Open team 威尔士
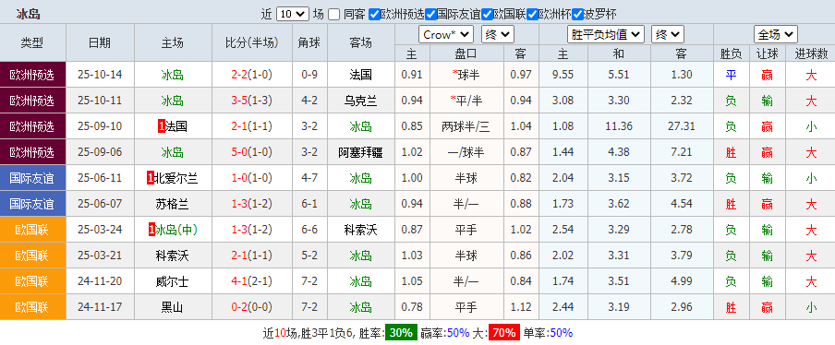Screen dimensions: 835x345 173,282
